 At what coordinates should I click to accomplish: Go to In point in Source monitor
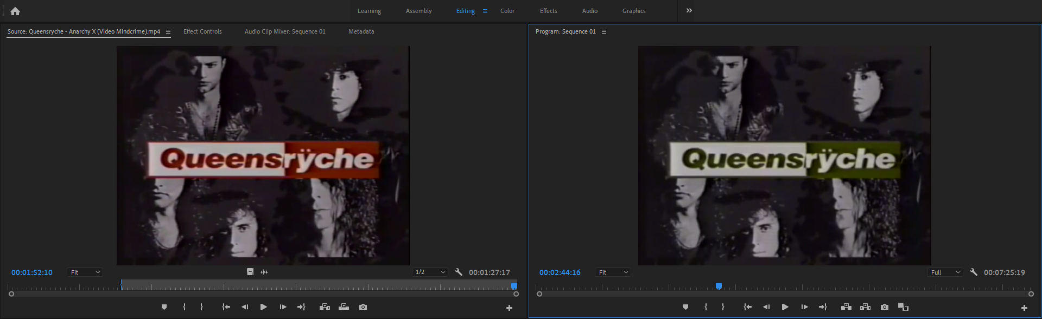[x=226, y=307]
